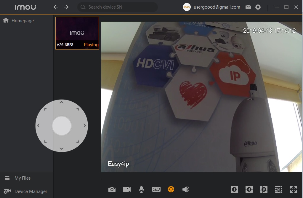Go back with the left arrow
The image size is (303, 198).
click(56, 7)
